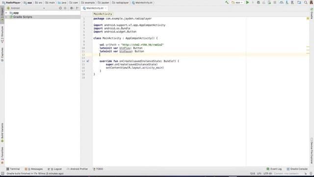Image resolution: width=314 pixels, height=177 pixels.
Task: Open the app run configuration dropdown
Action: tap(237, 2)
